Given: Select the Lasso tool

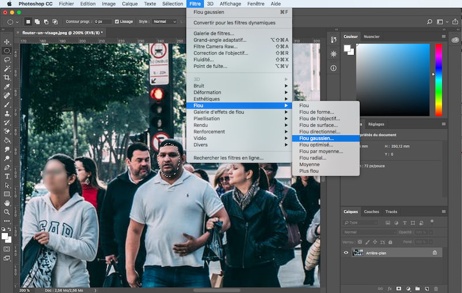Looking at the screenshot, I should [7, 60].
